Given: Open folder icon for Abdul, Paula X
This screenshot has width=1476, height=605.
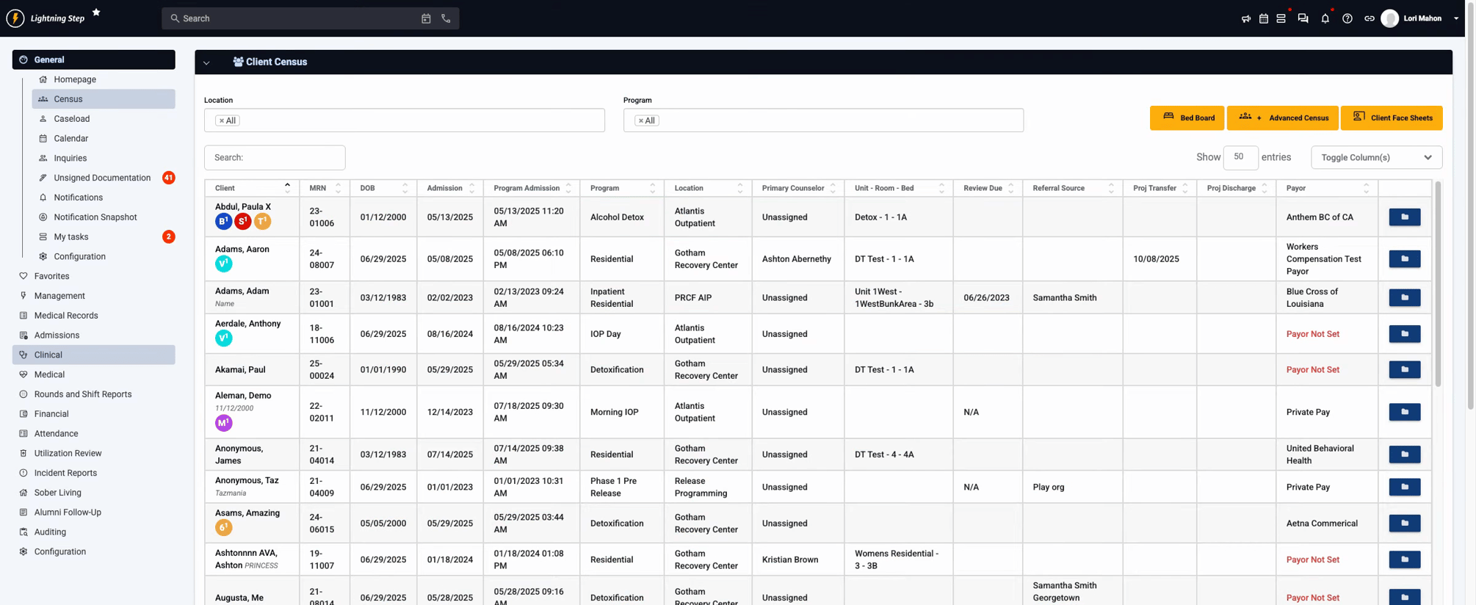Looking at the screenshot, I should click(x=1404, y=217).
